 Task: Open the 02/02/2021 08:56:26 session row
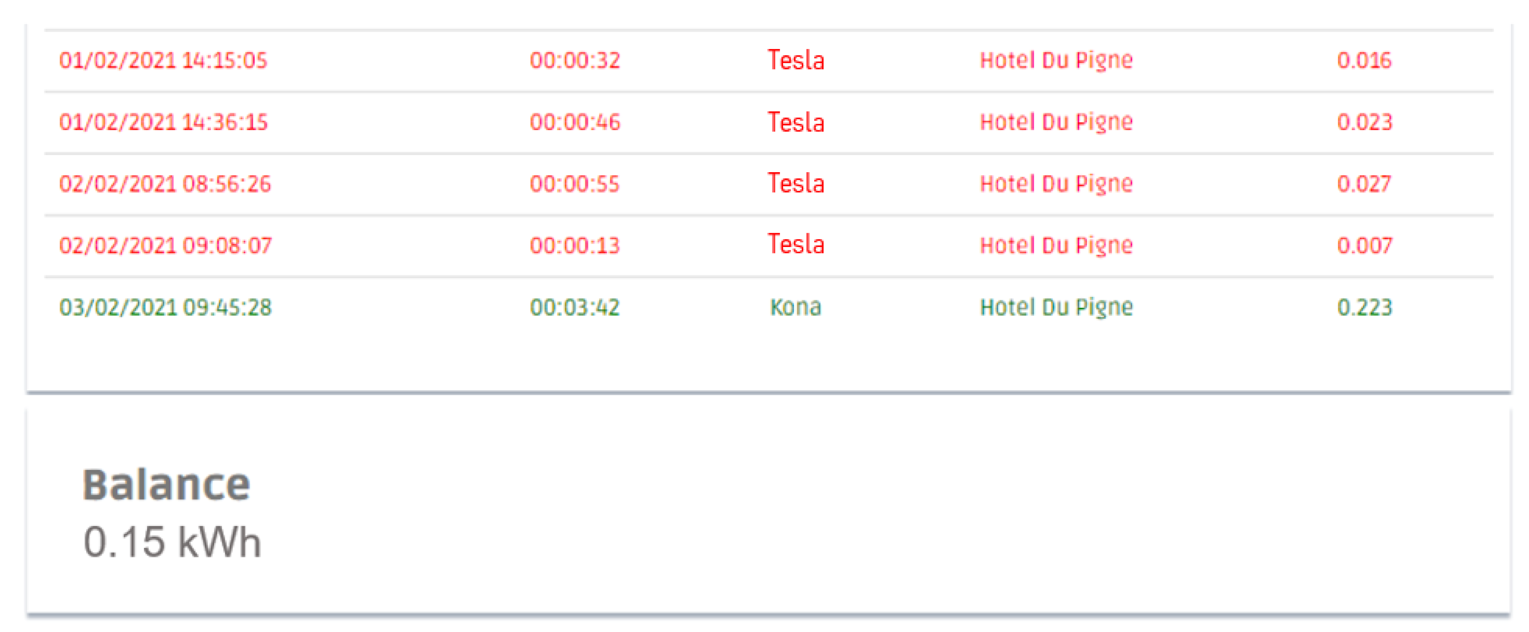(x=165, y=184)
